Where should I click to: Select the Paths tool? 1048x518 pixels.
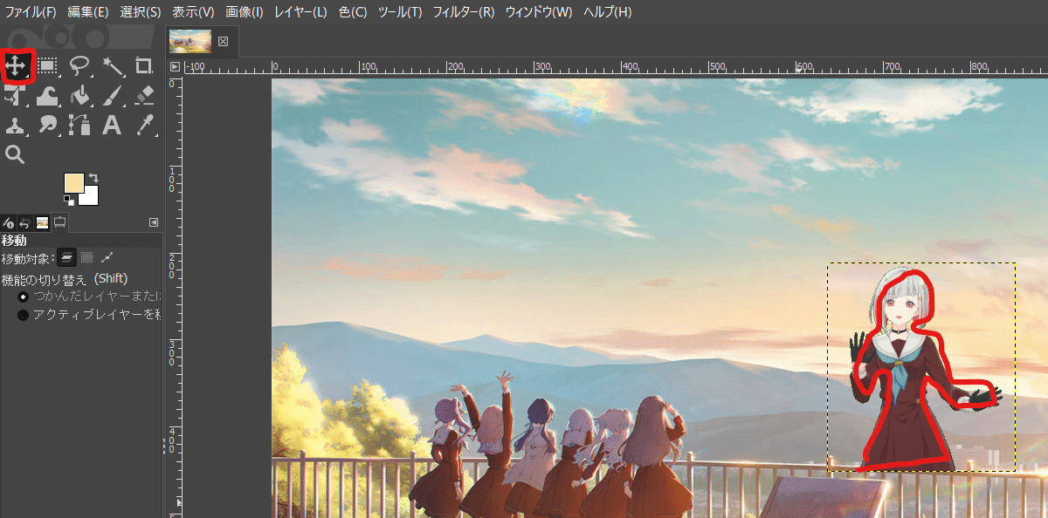pyautogui.click(x=79, y=125)
